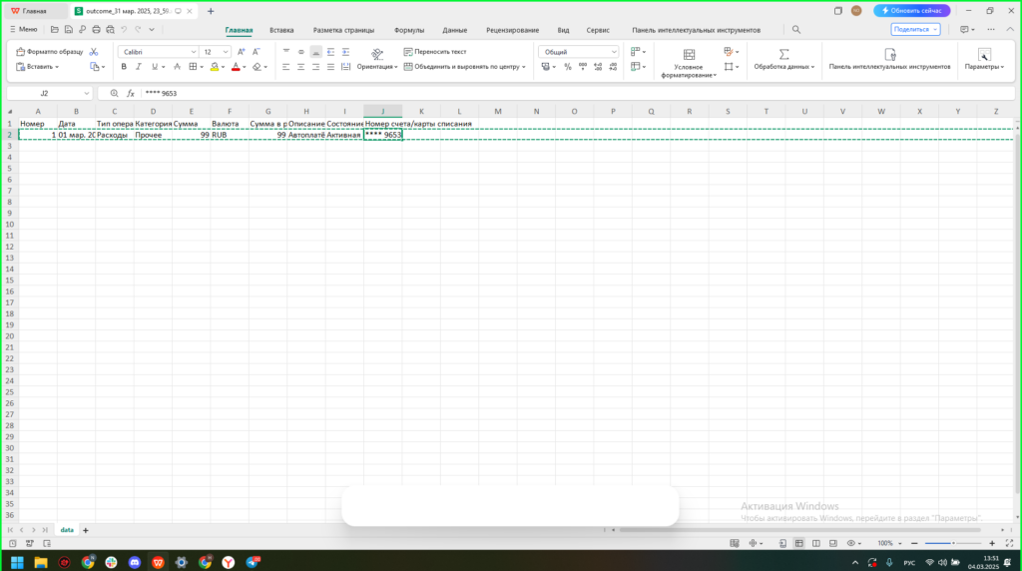Enter full screen mode from status bar
Viewport: 1022px width, 571px height.
pyautogui.click(x=1010, y=543)
